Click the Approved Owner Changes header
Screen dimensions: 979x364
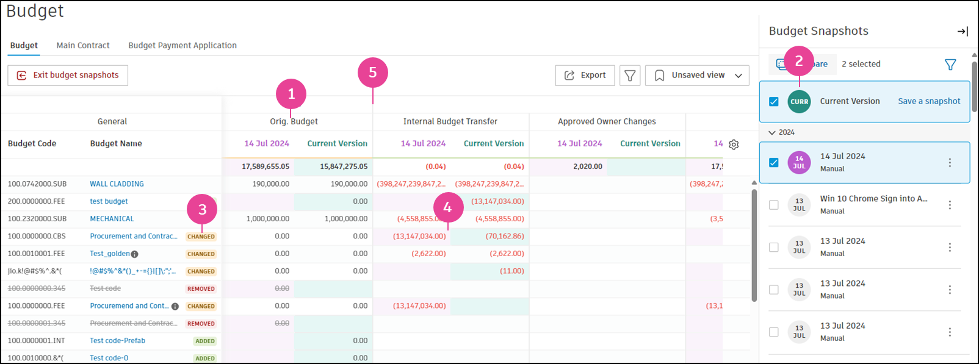pos(607,122)
